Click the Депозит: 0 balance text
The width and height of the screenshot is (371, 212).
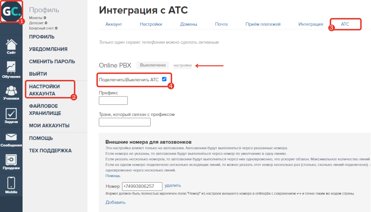click(38, 23)
